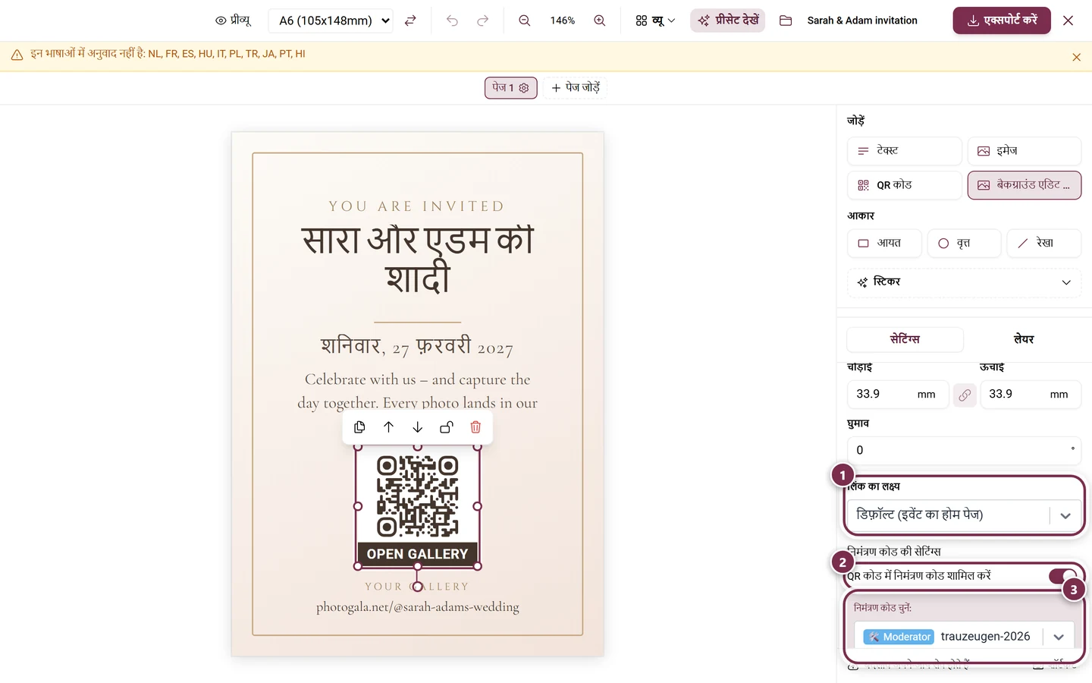This screenshot has width=1092, height=683.
Task: Zoom out with the minus magnifier
Action: (x=524, y=20)
